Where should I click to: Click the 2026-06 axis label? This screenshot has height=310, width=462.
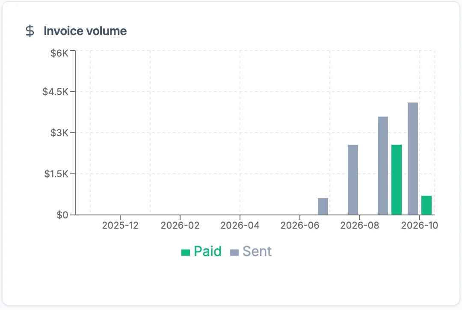click(299, 225)
